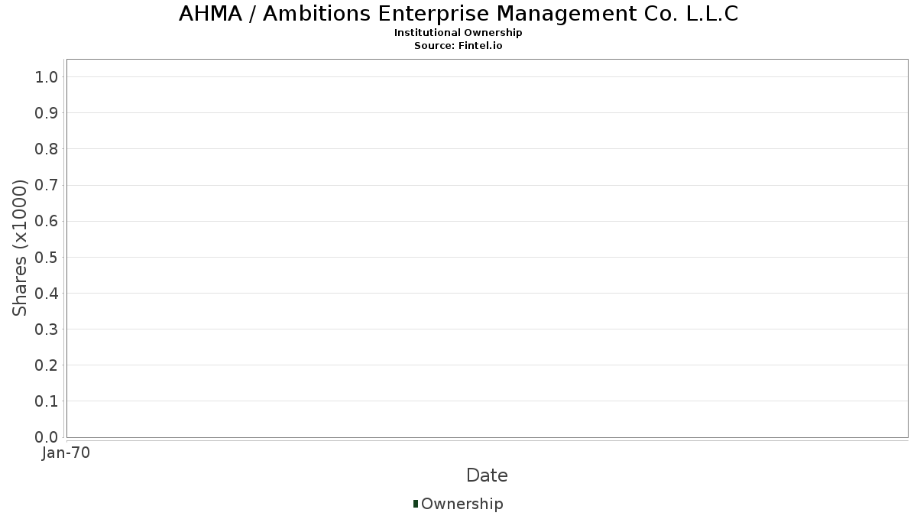Click the 0.8 y-axis tick label
This screenshot has width=917, height=516.
tap(47, 149)
